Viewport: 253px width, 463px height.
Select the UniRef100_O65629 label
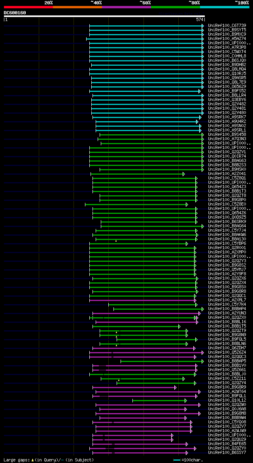point(227,86)
